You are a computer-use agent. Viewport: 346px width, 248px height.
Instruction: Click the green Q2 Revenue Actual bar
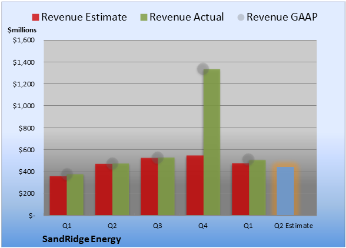point(121,189)
